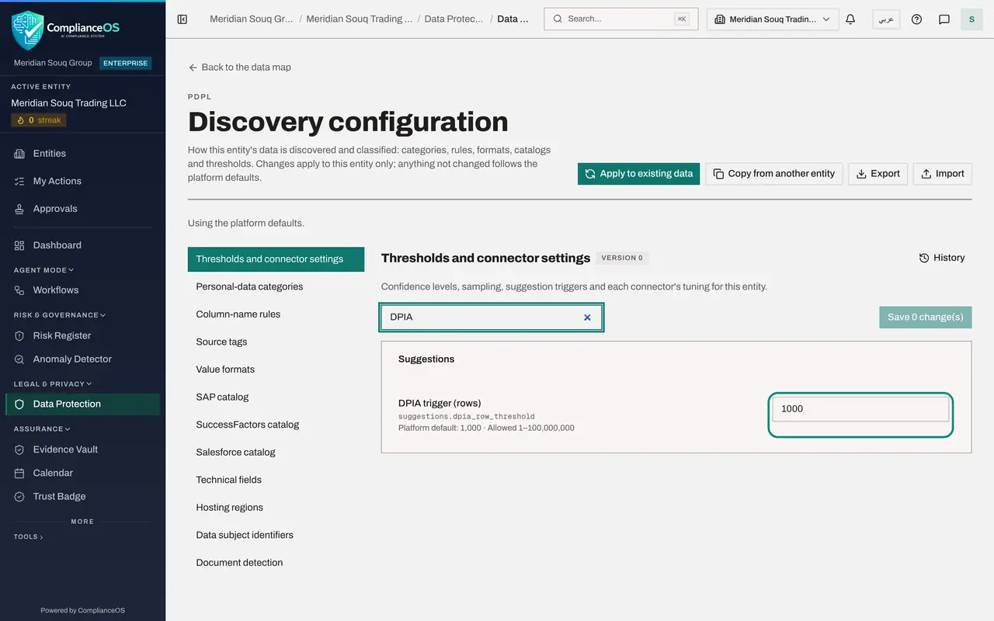The image size is (994, 621).
Task: Select the Personal-data categories tab
Action: pos(276,286)
